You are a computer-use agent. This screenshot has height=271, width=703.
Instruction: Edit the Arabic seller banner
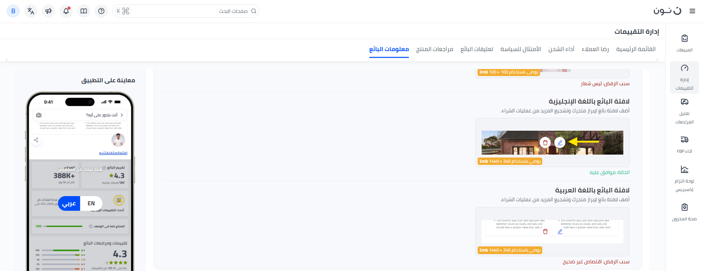pos(560,232)
